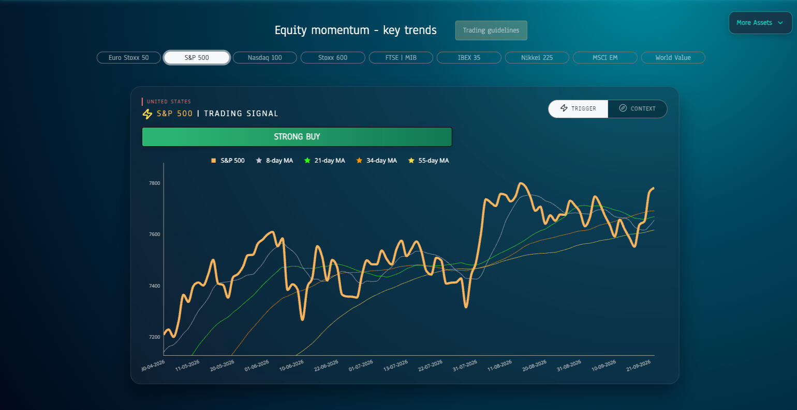This screenshot has height=410, width=797.
Task: Click the 21-09-2026 date label
Action: [x=639, y=366]
